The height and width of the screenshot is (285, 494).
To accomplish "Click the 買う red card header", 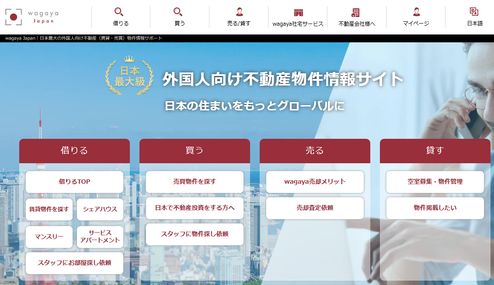I will pos(195,151).
